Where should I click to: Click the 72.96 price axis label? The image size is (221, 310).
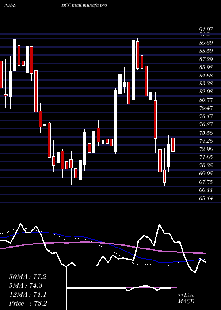[206, 149]
